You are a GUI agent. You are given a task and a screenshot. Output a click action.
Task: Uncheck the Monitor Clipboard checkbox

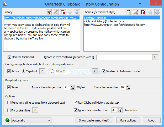click(9, 57)
